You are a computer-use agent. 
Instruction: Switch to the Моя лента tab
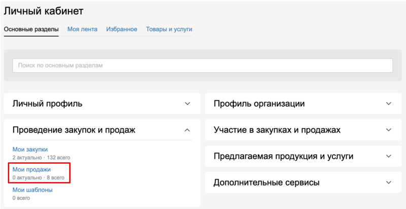click(x=83, y=29)
